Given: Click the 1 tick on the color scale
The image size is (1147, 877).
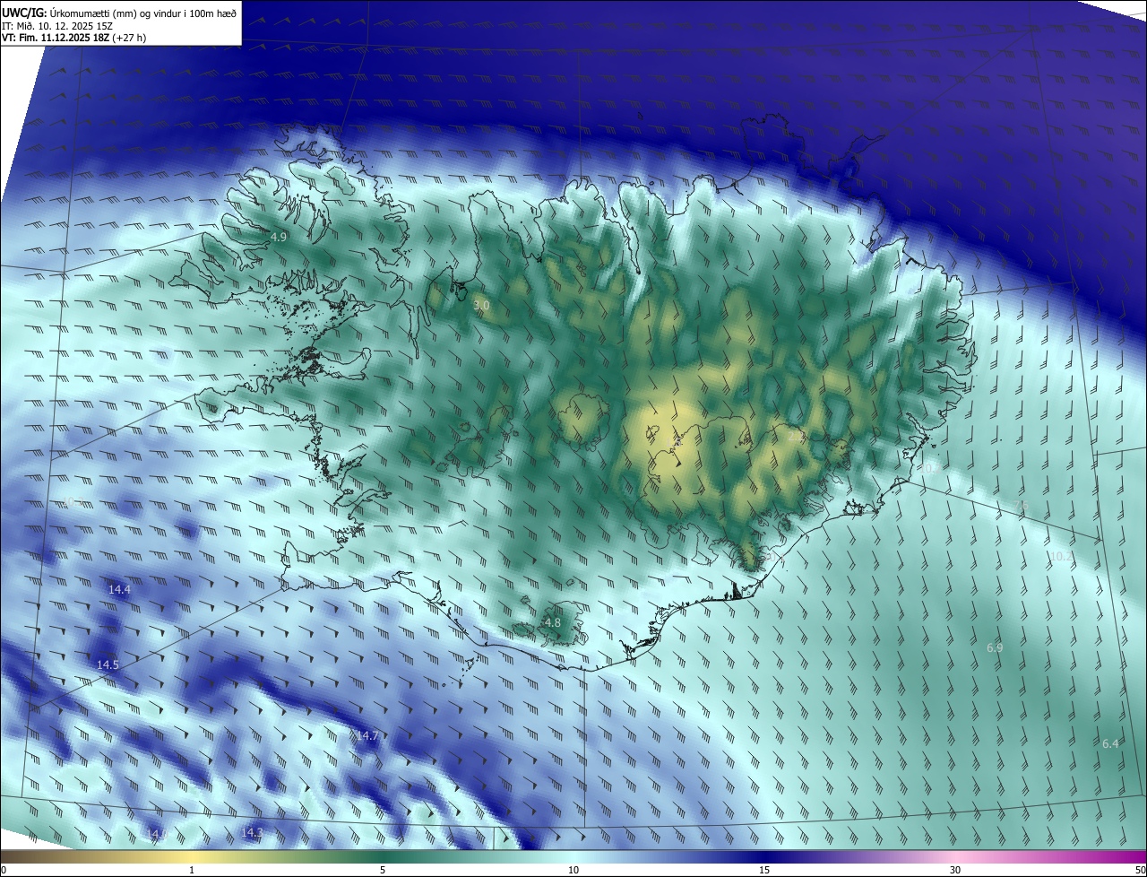Looking at the screenshot, I should pos(192,870).
